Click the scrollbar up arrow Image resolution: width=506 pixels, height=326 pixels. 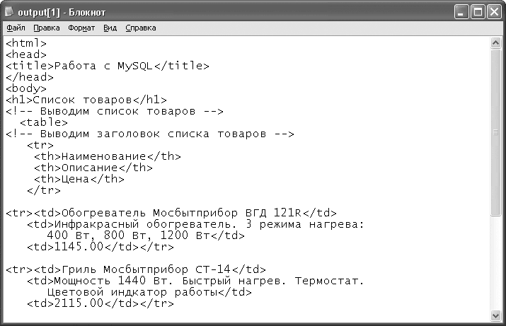pyautogui.click(x=495, y=42)
